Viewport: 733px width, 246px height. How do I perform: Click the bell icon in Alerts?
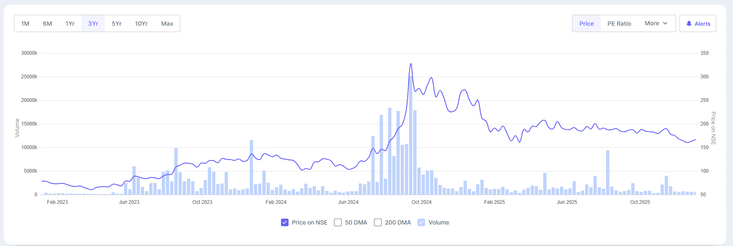(689, 24)
